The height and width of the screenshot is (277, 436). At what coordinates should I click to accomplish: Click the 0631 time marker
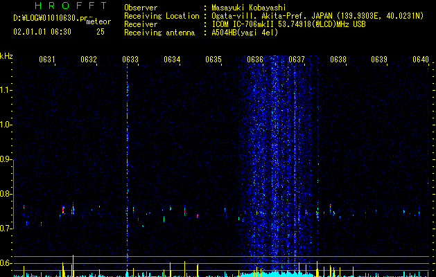(x=46, y=60)
